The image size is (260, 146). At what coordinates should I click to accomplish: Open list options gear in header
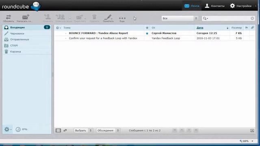[58, 28]
